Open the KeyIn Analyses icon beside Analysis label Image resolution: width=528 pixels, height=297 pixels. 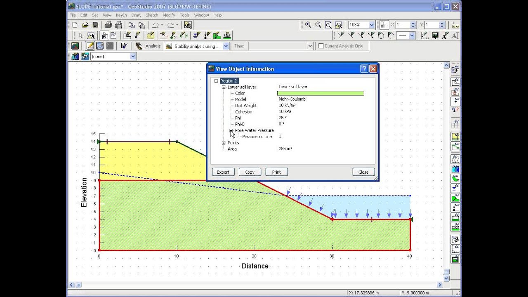click(x=139, y=46)
